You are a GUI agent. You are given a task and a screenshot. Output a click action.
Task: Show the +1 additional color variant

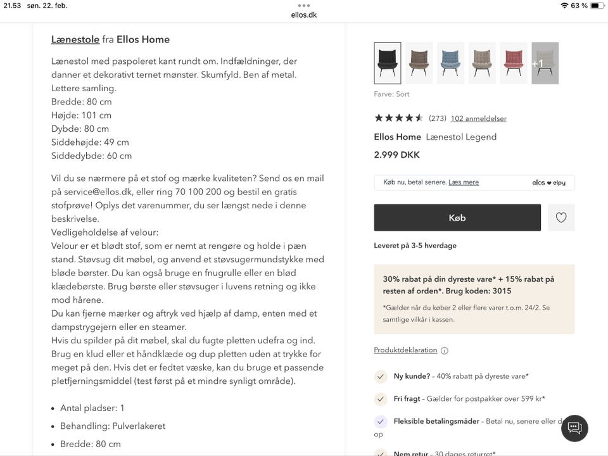tap(545, 63)
